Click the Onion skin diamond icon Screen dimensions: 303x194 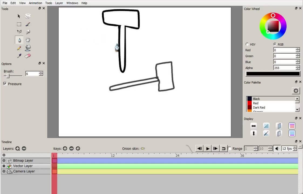(x=143, y=148)
